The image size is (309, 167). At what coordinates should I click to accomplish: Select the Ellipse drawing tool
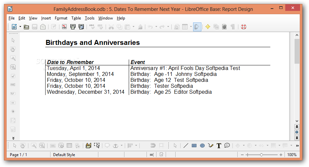point(202,146)
